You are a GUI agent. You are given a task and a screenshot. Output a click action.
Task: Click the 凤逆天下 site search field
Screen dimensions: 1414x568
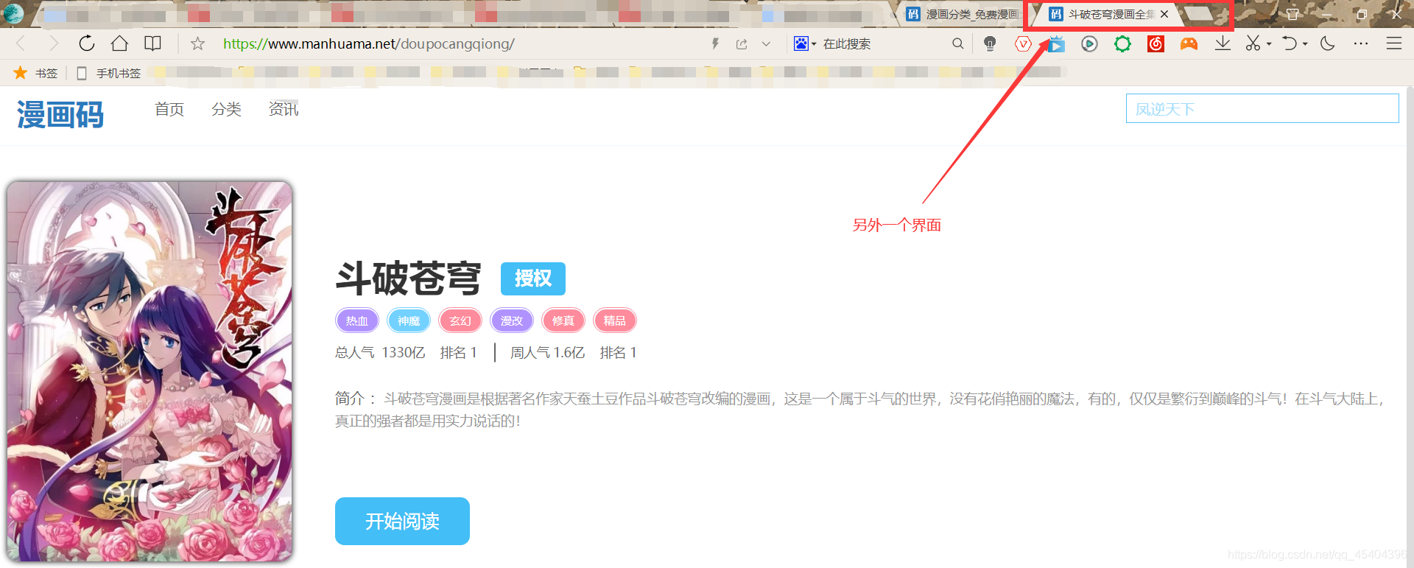point(1262,108)
